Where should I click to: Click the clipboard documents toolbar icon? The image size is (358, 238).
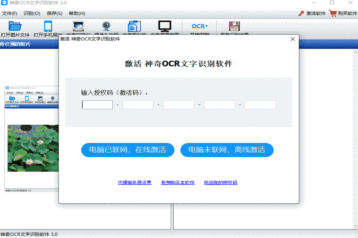point(134,26)
